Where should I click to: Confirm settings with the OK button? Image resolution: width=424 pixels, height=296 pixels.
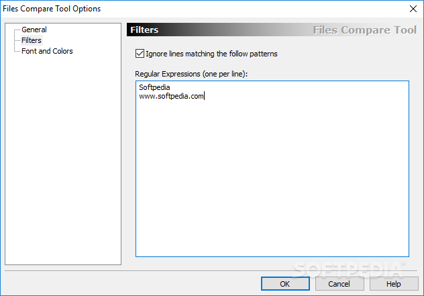[x=285, y=283]
